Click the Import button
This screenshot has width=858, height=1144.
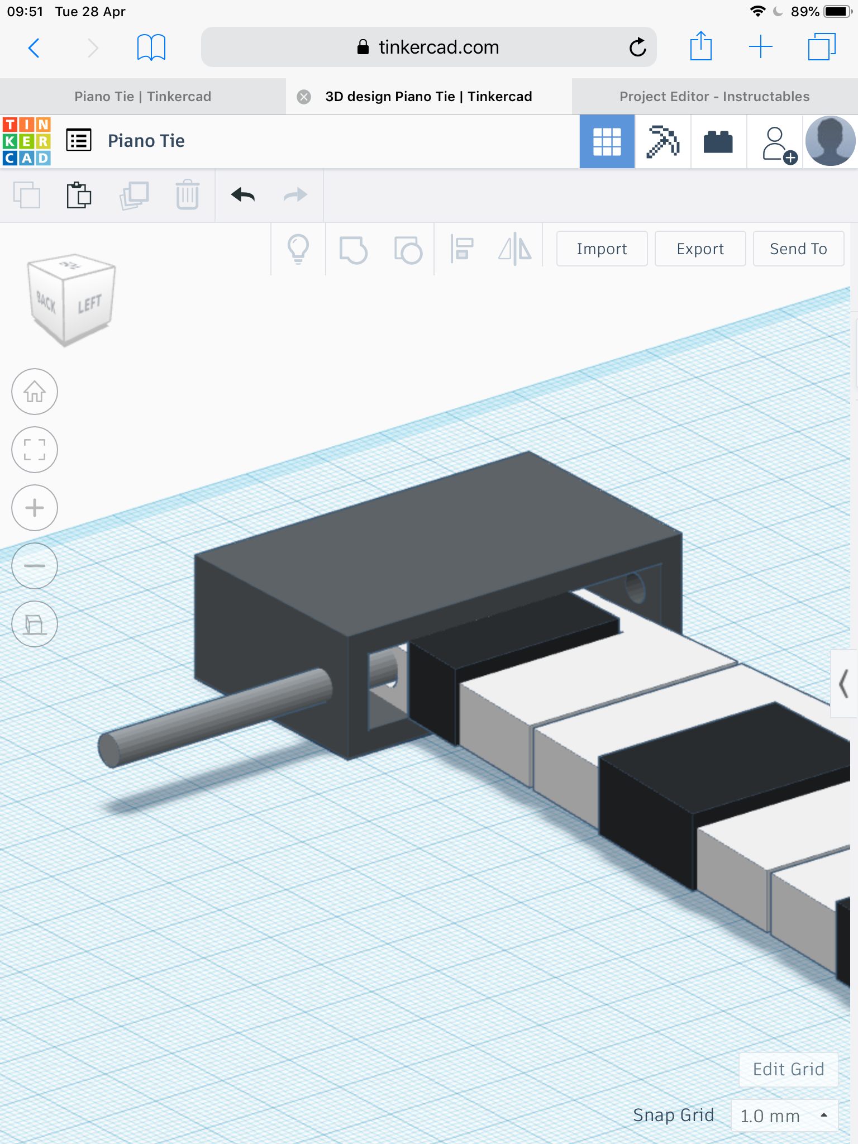click(602, 249)
